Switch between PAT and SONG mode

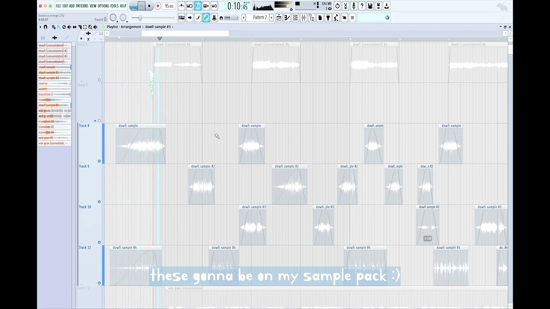click(x=134, y=6)
